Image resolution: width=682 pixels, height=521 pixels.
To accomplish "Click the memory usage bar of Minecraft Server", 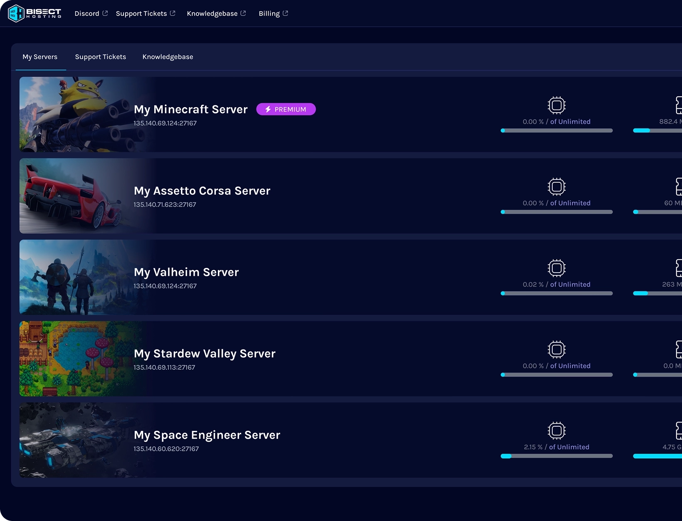I will click(x=657, y=130).
